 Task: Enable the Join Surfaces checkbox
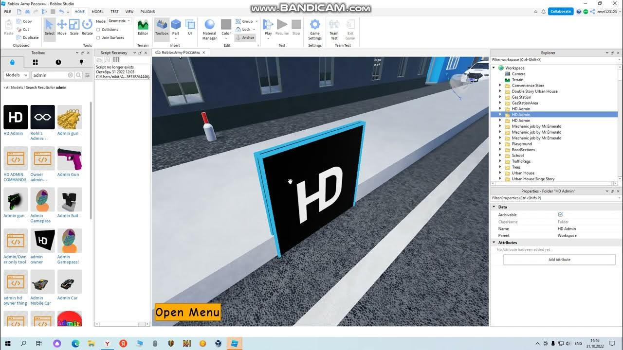click(x=98, y=37)
